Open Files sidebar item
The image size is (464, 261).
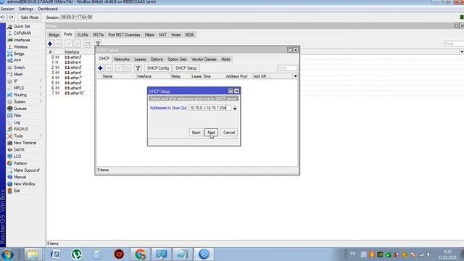click(17, 115)
